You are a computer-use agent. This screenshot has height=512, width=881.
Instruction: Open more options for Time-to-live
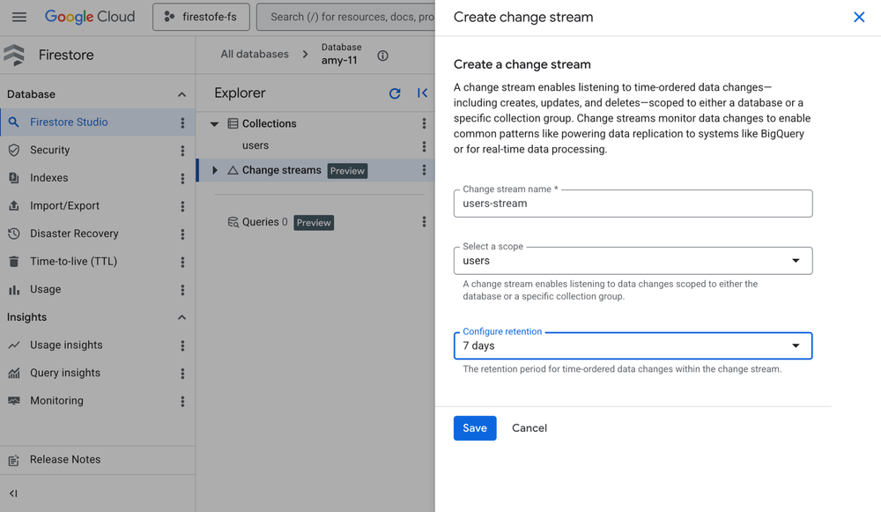click(182, 262)
